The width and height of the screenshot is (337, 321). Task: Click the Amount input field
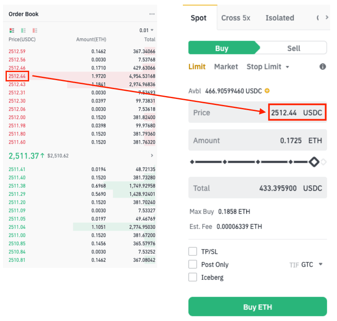tap(257, 140)
